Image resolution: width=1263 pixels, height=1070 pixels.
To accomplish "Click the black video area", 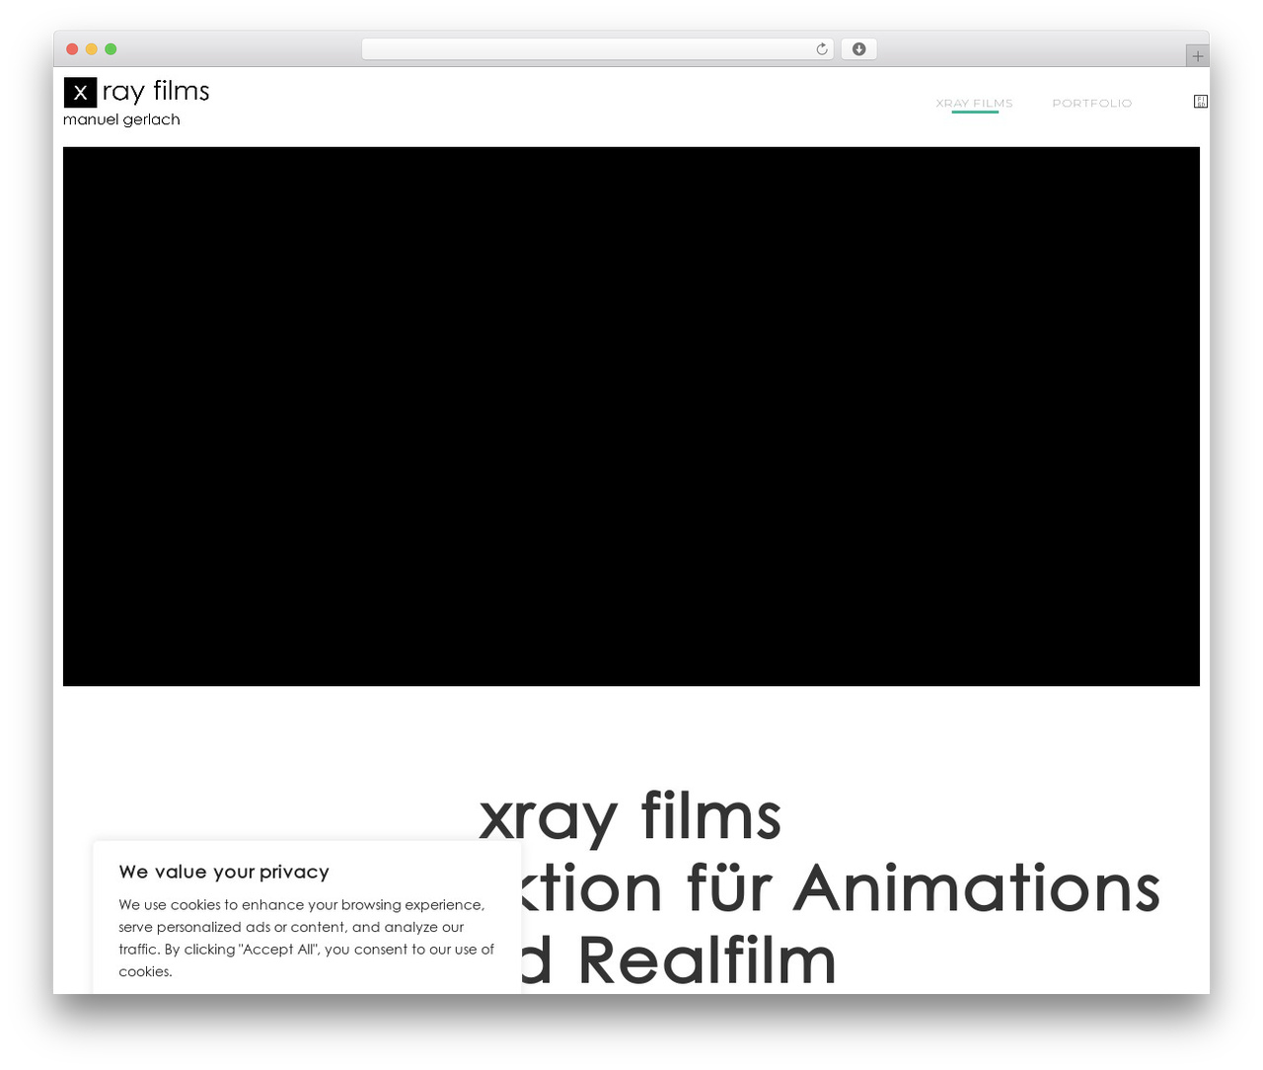I will click(x=631, y=417).
